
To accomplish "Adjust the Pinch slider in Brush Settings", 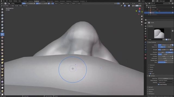I will tap(166, 62).
